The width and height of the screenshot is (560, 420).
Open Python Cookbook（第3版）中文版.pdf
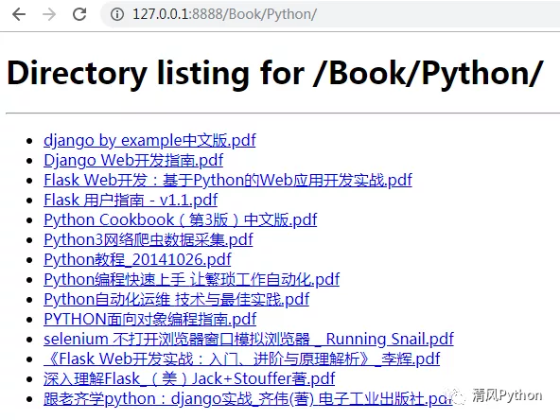point(181,220)
